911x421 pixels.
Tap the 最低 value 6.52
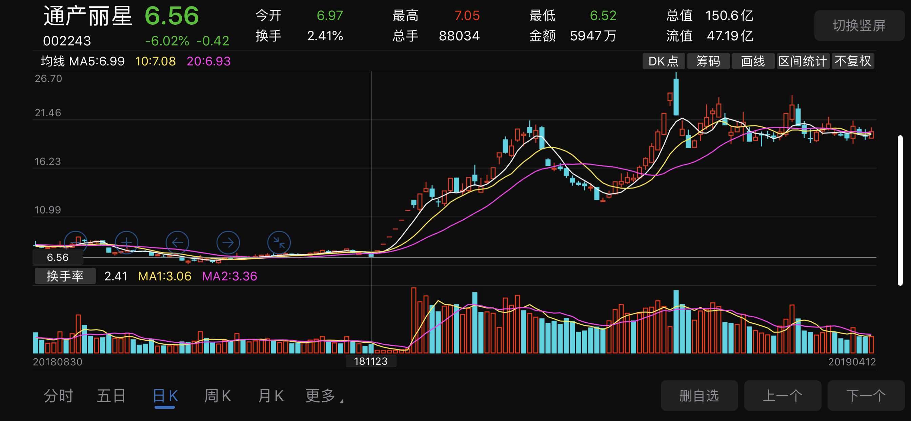[x=603, y=16]
